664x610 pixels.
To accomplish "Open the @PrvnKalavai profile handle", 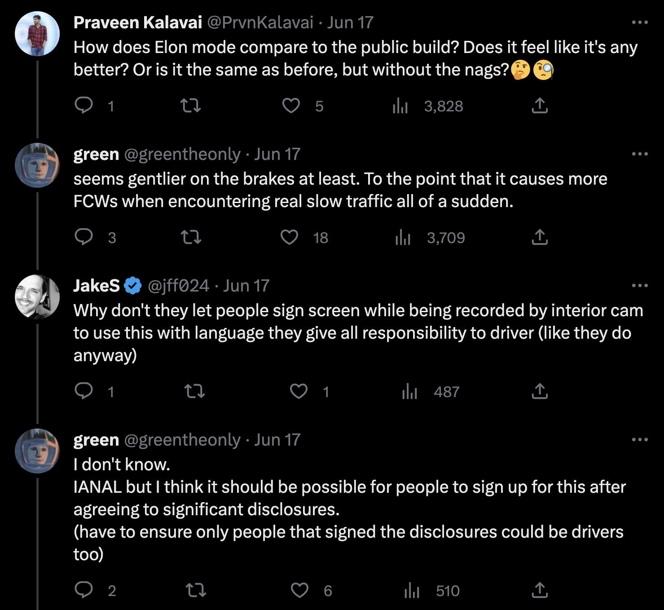I will pyautogui.click(x=260, y=22).
